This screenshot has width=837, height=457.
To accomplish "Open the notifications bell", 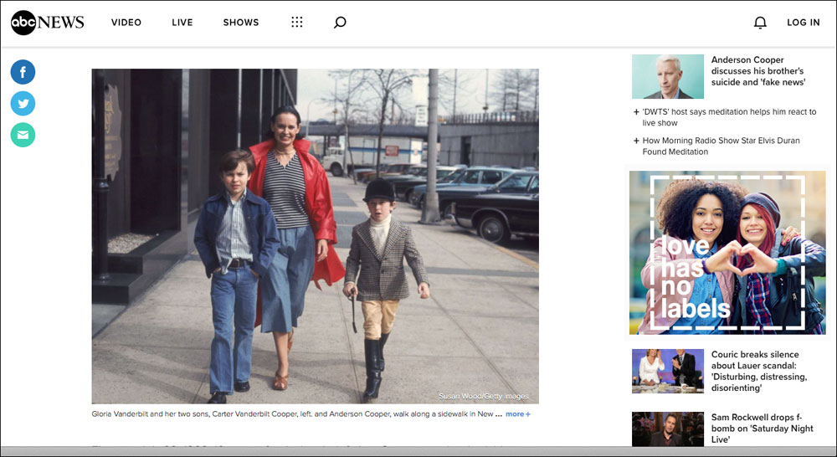I will (x=760, y=23).
